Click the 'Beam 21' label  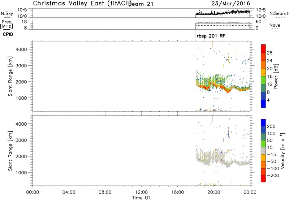(141, 4)
